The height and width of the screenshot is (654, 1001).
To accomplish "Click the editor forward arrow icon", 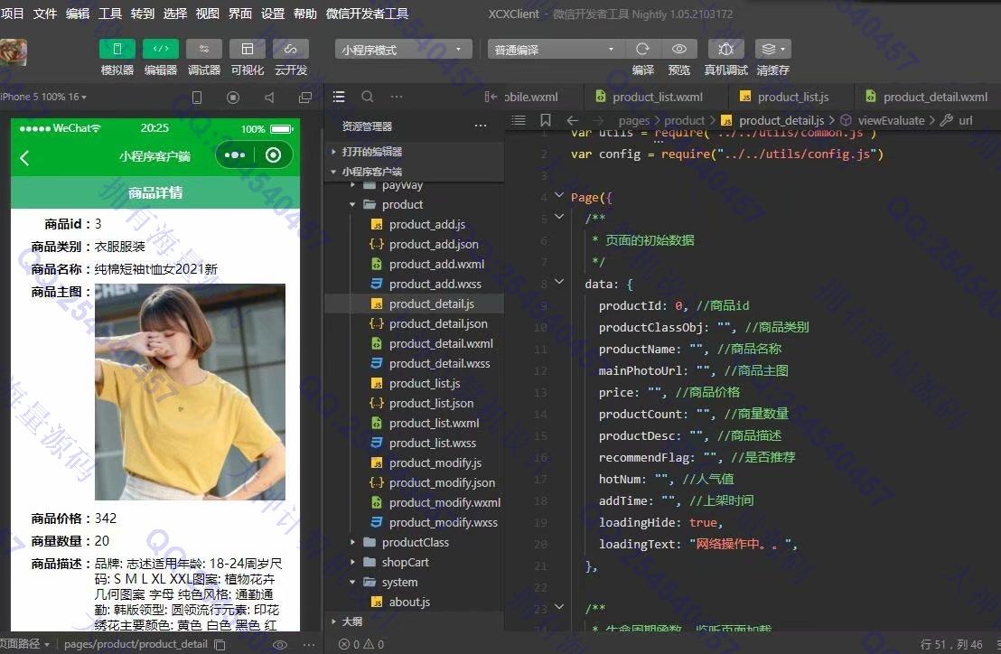I will (597, 120).
